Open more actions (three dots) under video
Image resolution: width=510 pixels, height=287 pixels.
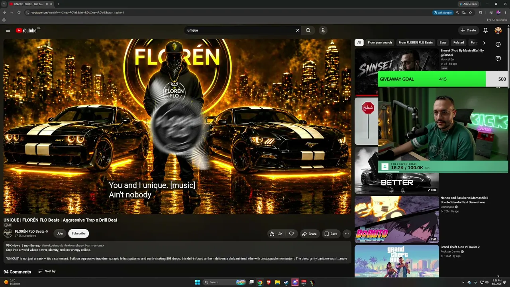click(347, 234)
